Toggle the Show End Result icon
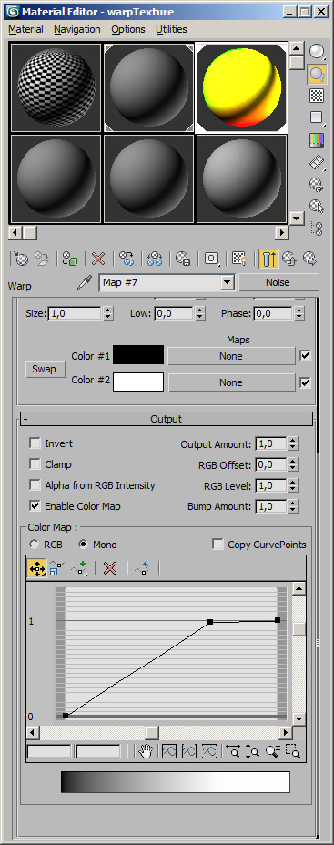Viewport: 334px width, 845px height. (268, 259)
